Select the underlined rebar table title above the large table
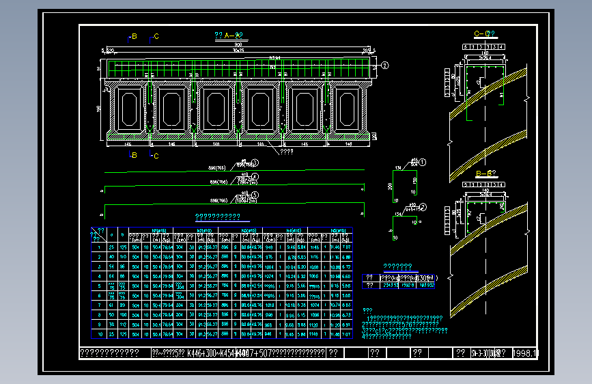The width and height of the screenshot is (592, 384). [218, 217]
